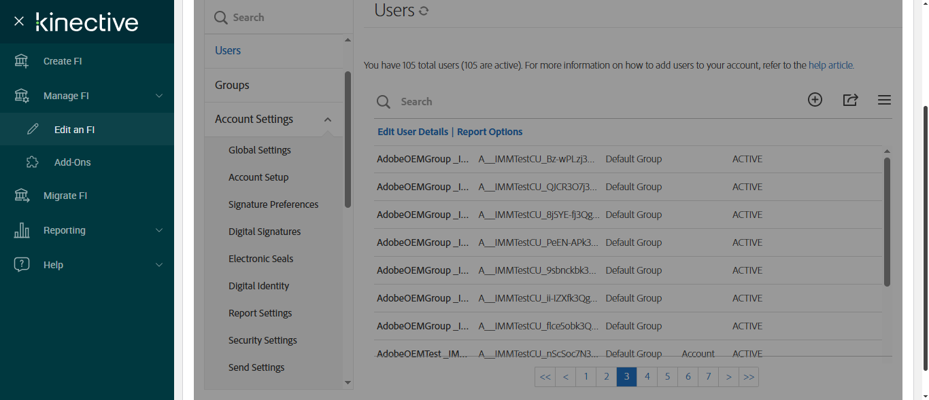Click the Edit User Details link

[413, 132]
